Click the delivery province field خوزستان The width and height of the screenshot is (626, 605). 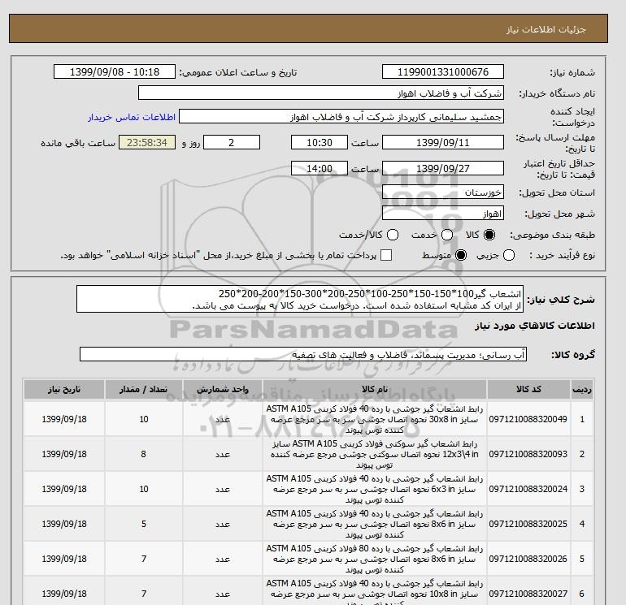443,192
